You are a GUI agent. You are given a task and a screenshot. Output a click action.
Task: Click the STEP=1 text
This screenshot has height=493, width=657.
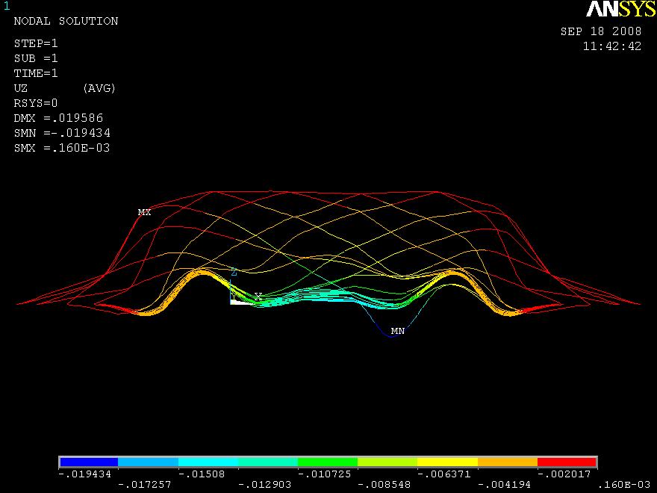(x=36, y=43)
